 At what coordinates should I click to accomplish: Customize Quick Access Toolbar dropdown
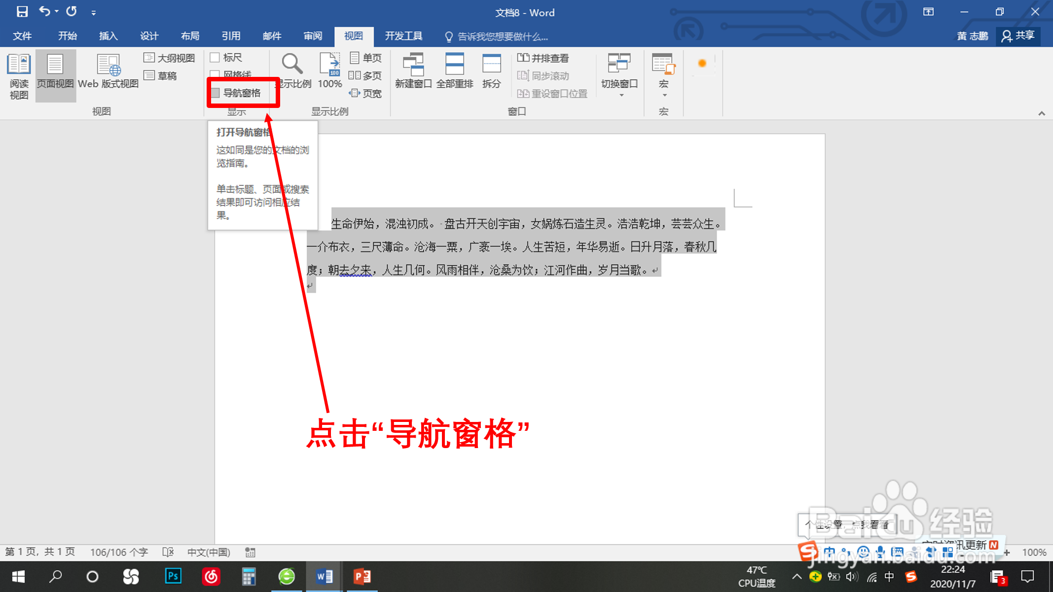click(x=93, y=13)
